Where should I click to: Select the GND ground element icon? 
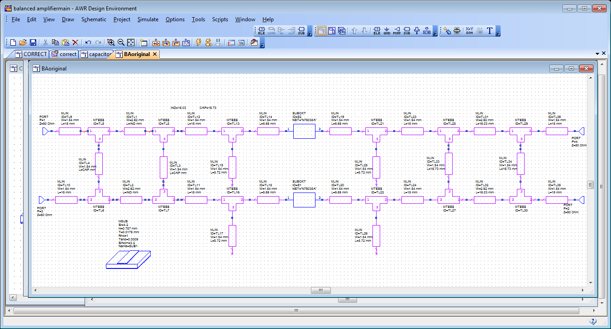click(387, 31)
